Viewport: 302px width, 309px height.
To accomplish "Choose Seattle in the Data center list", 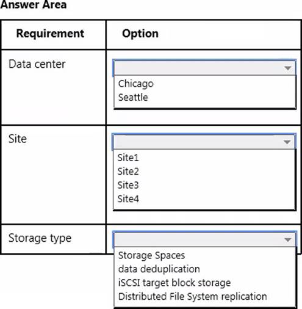I will [133, 97].
